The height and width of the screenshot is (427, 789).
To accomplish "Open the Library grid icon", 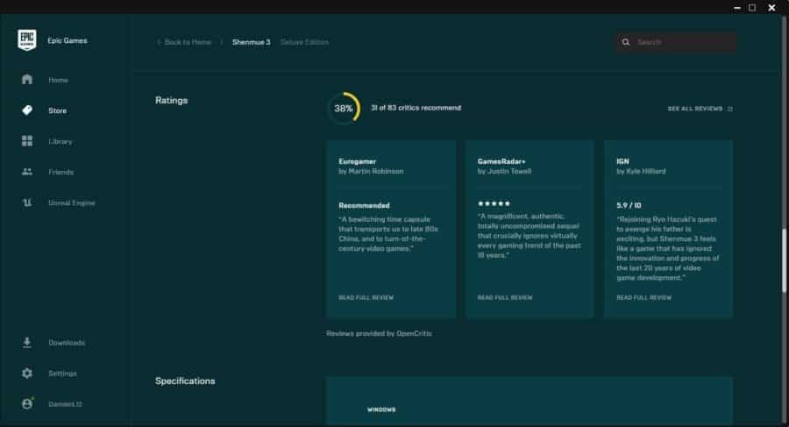I will click(x=27, y=141).
